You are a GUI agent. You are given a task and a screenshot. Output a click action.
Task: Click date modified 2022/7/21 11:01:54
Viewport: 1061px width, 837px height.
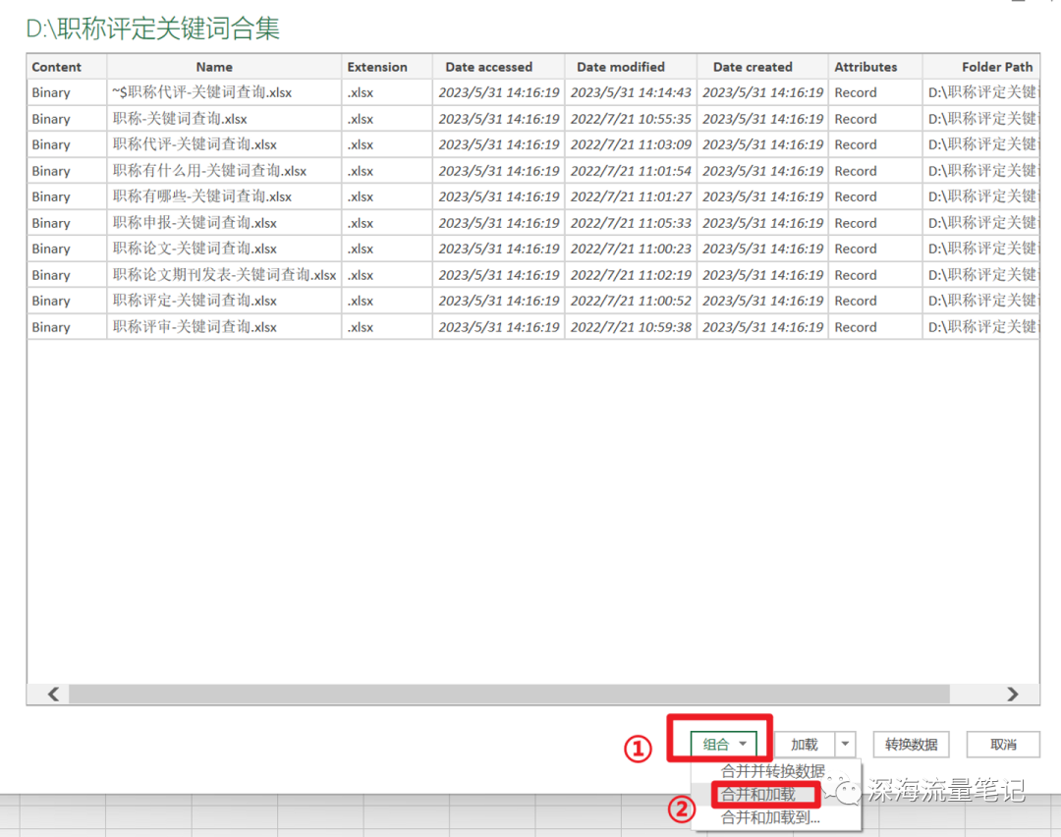pyautogui.click(x=631, y=171)
